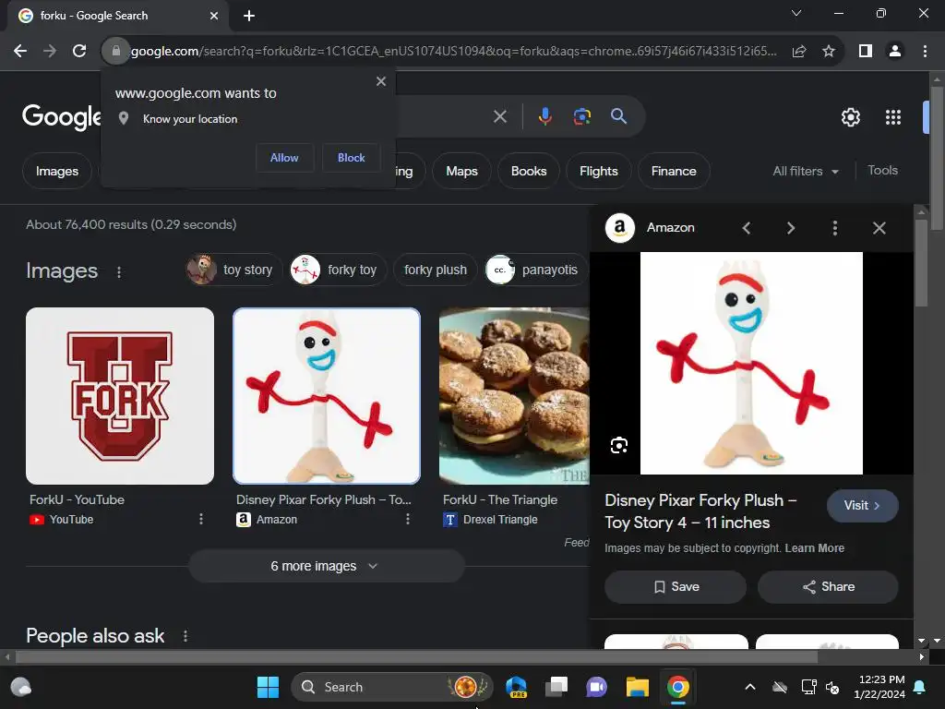Close the Amazon image preview panel
The height and width of the screenshot is (709, 945).
click(879, 228)
